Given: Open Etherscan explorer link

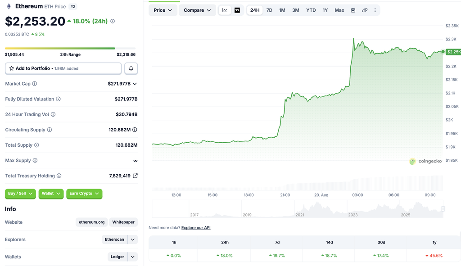Looking at the screenshot, I should [x=115, y=239].
